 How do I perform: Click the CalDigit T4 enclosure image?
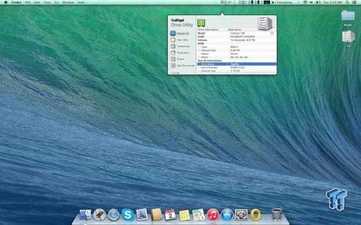point(265,23)
